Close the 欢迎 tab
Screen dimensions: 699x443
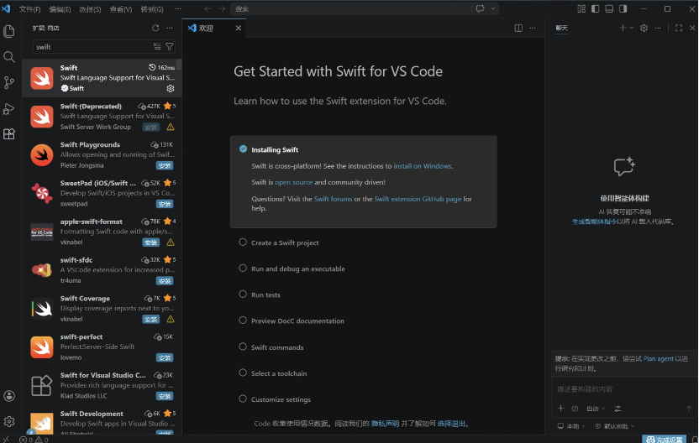(x=239, y=28)
